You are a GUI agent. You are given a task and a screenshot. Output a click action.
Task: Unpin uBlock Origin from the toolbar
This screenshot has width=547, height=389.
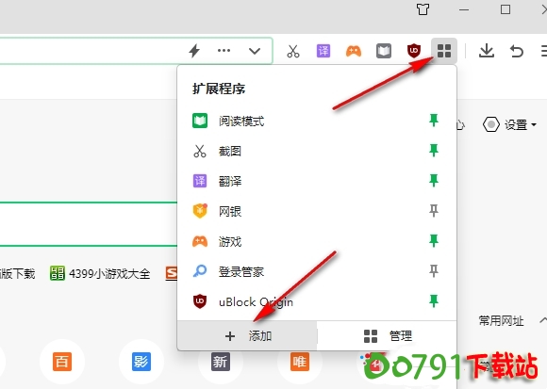[x=434, y=300]
